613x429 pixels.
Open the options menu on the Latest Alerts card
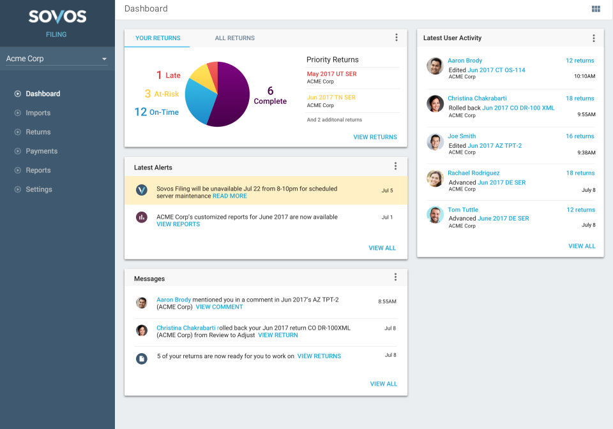[396, 166]
